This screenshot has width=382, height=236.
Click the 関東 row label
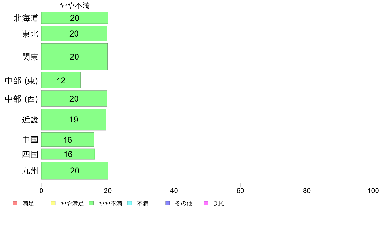point(30,57)
